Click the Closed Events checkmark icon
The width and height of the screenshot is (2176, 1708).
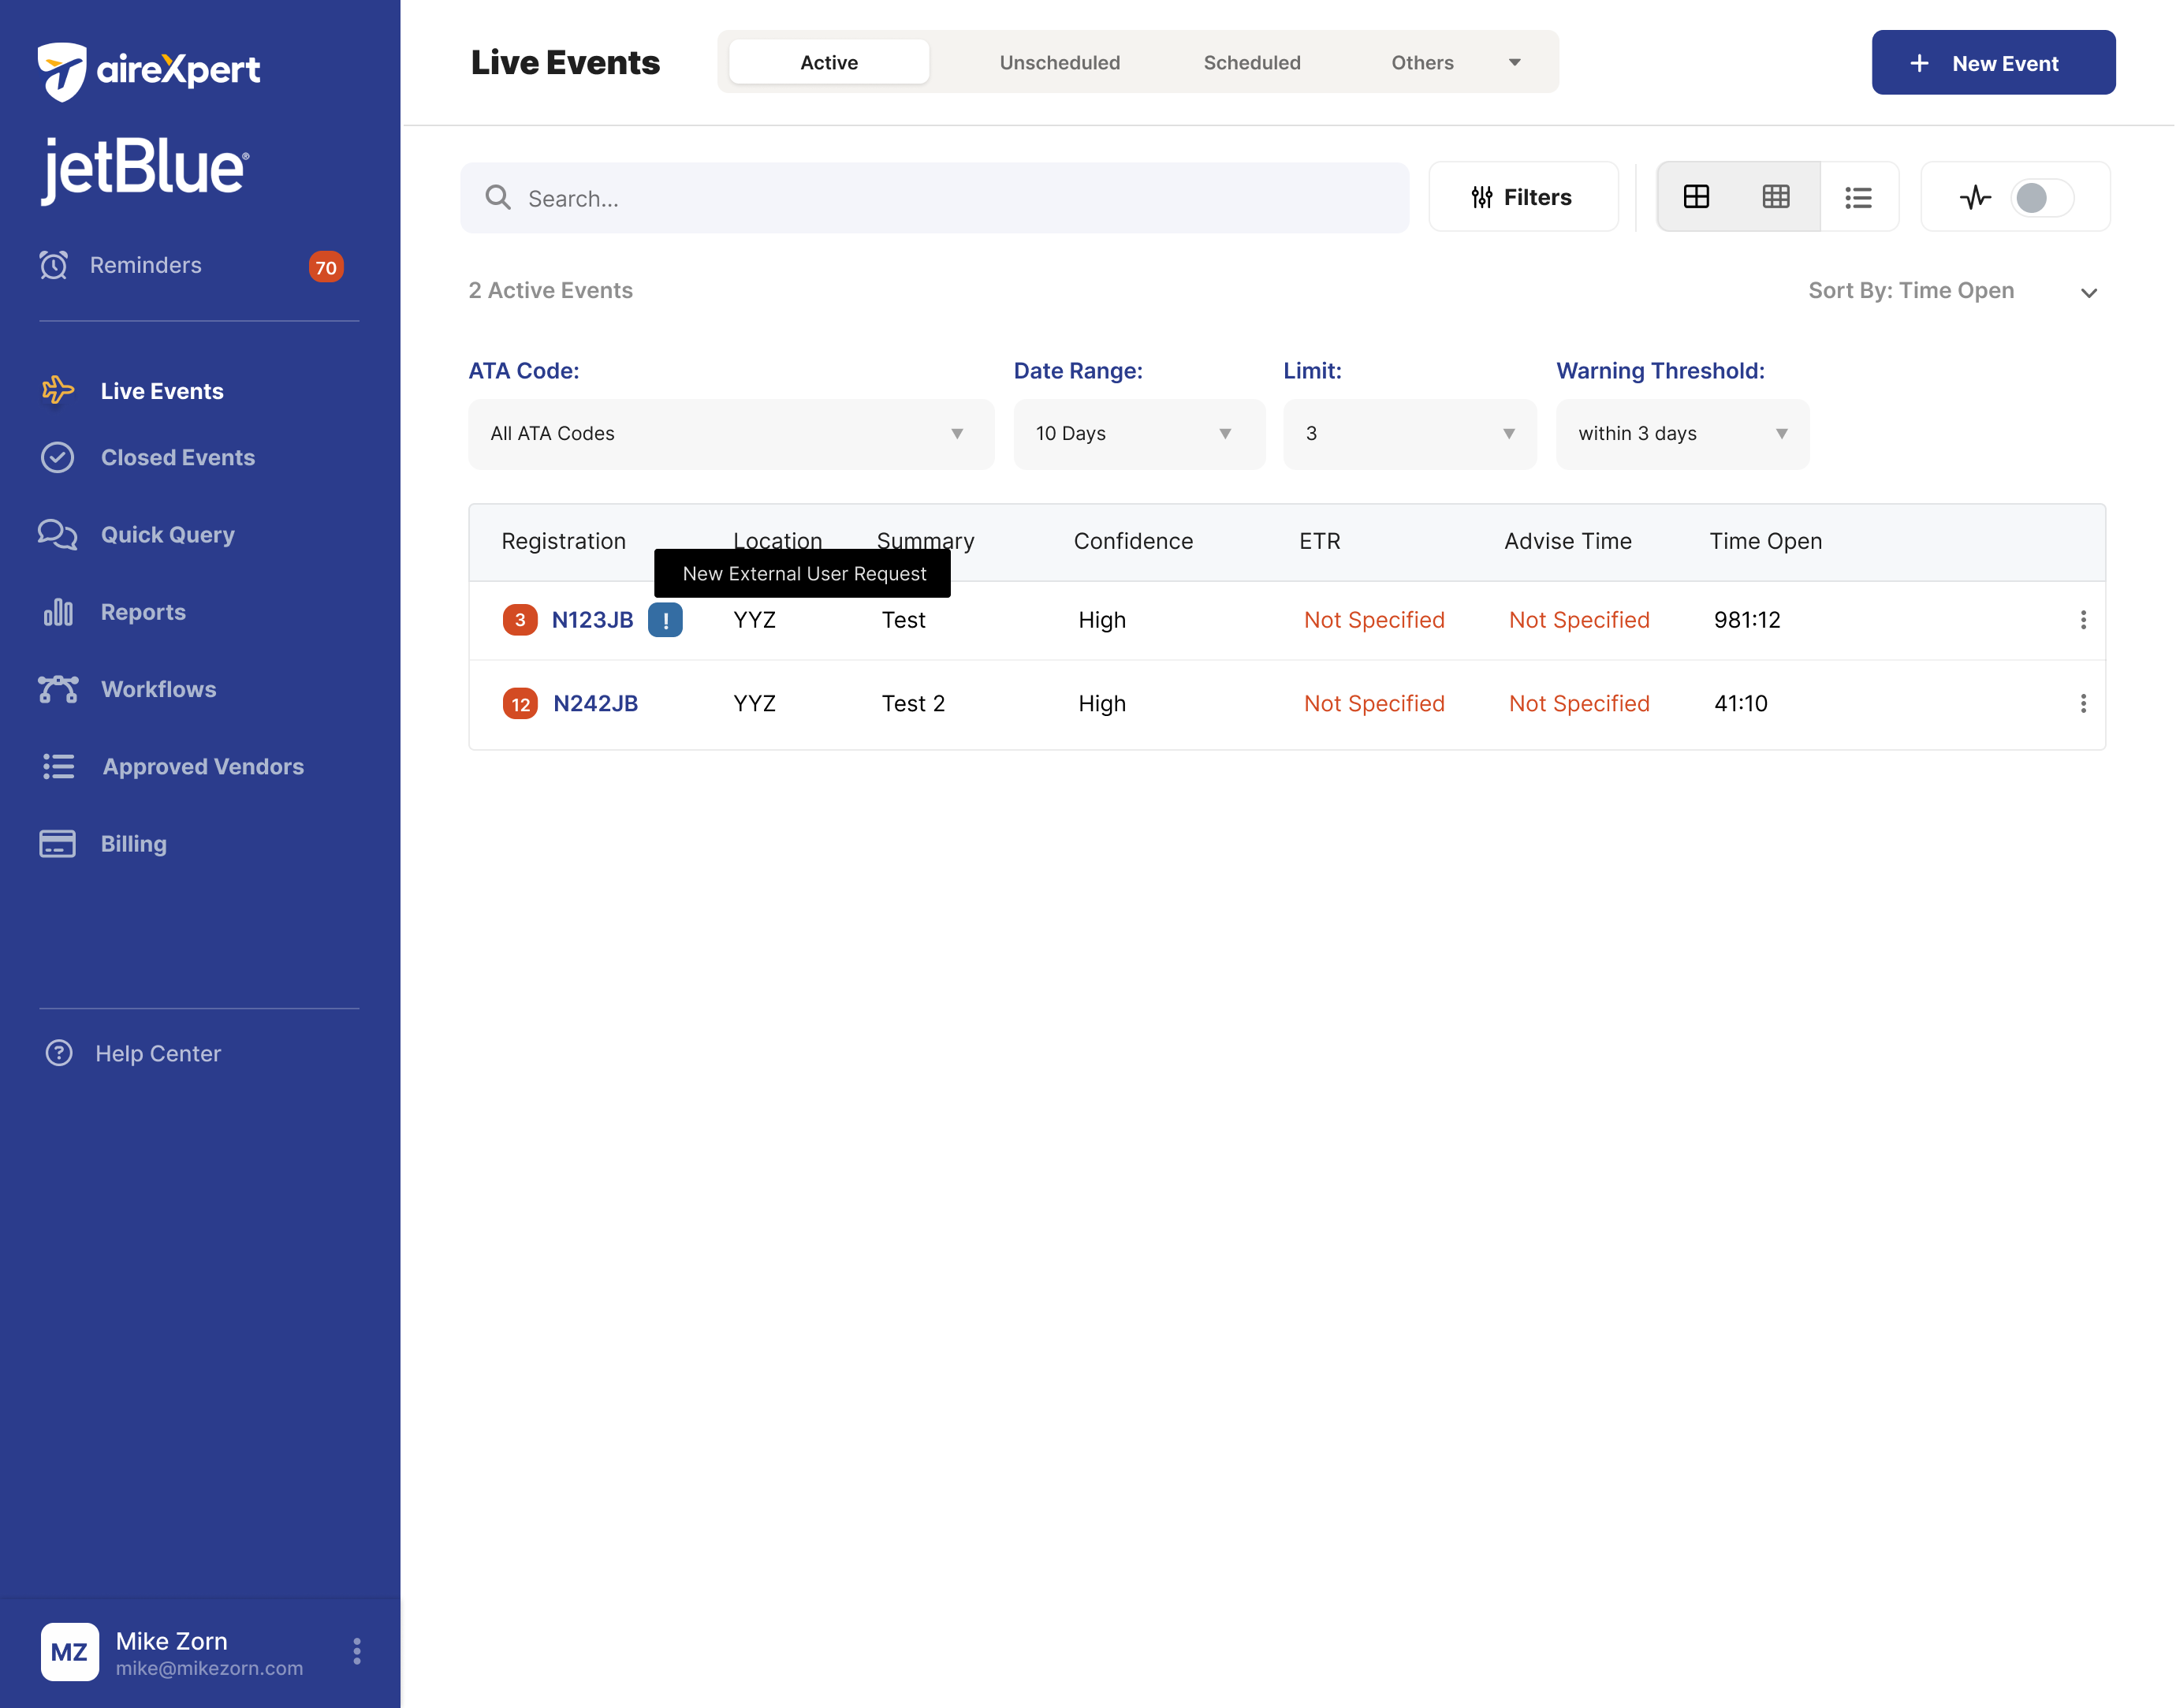(x=57, y=457)
